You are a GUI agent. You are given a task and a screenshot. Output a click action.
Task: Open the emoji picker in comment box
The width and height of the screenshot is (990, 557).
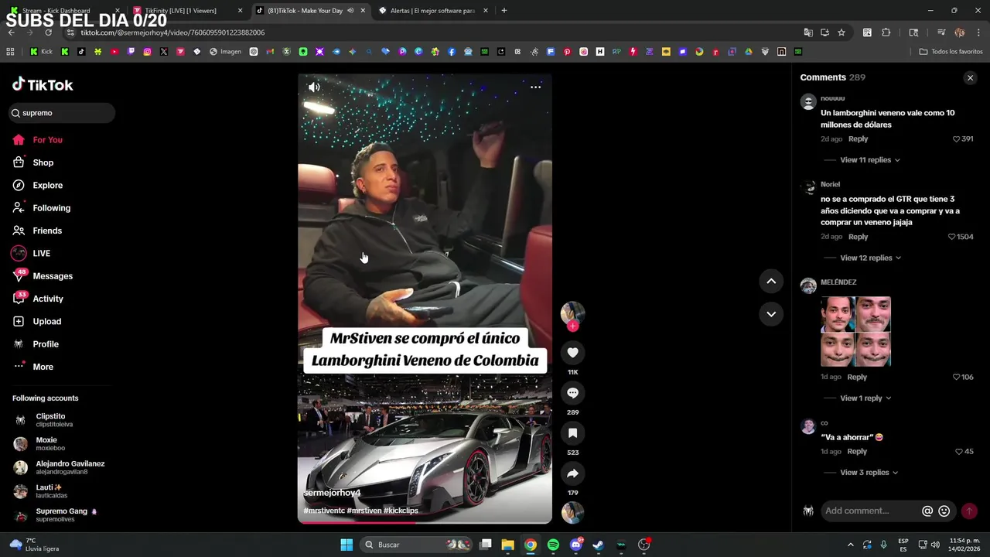coord(944,511)
